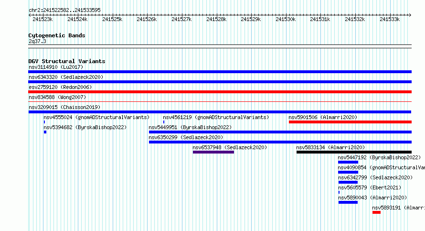Screen dimensions: 425x231
Task: Click the ruler's right arrowhead
Action: [x=410, y=15]
